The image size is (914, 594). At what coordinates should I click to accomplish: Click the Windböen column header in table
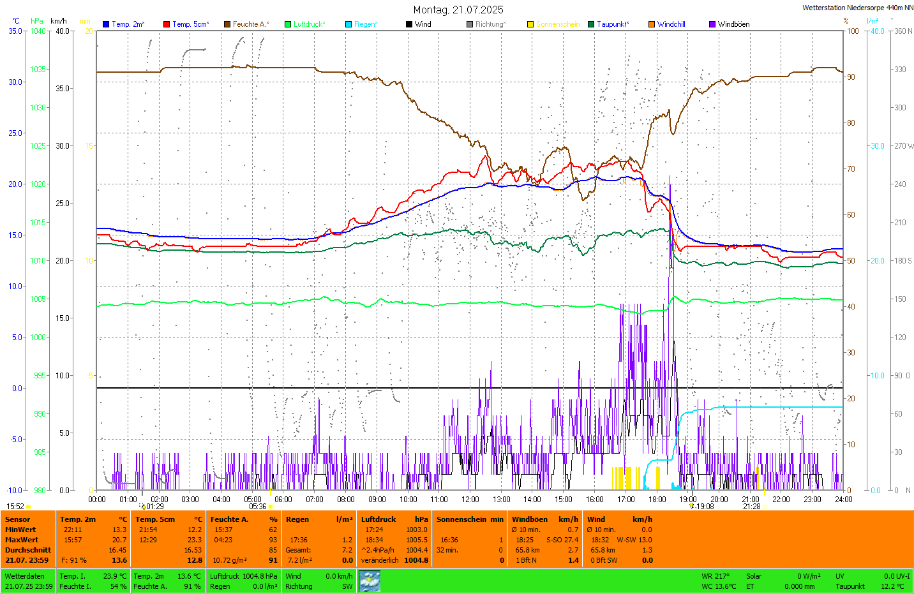530,519
